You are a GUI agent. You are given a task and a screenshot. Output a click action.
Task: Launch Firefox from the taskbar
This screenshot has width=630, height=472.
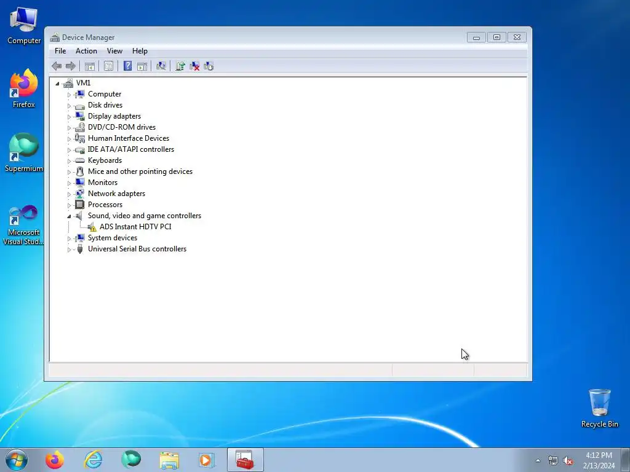pyautogui.click(x=55, y=460)
